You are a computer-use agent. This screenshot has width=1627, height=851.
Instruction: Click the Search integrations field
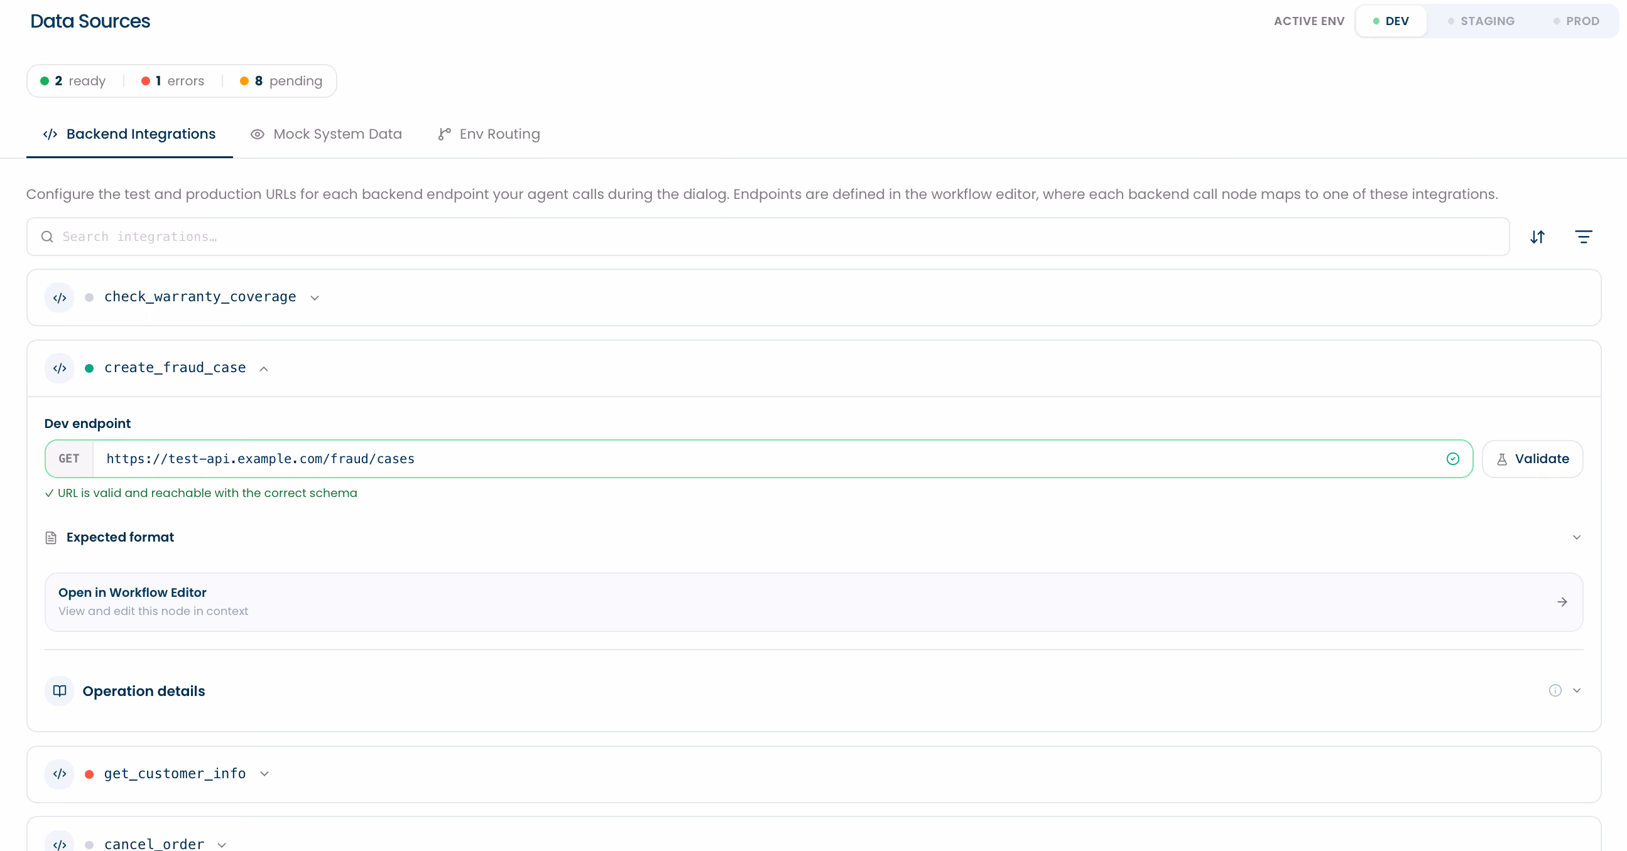768,237
